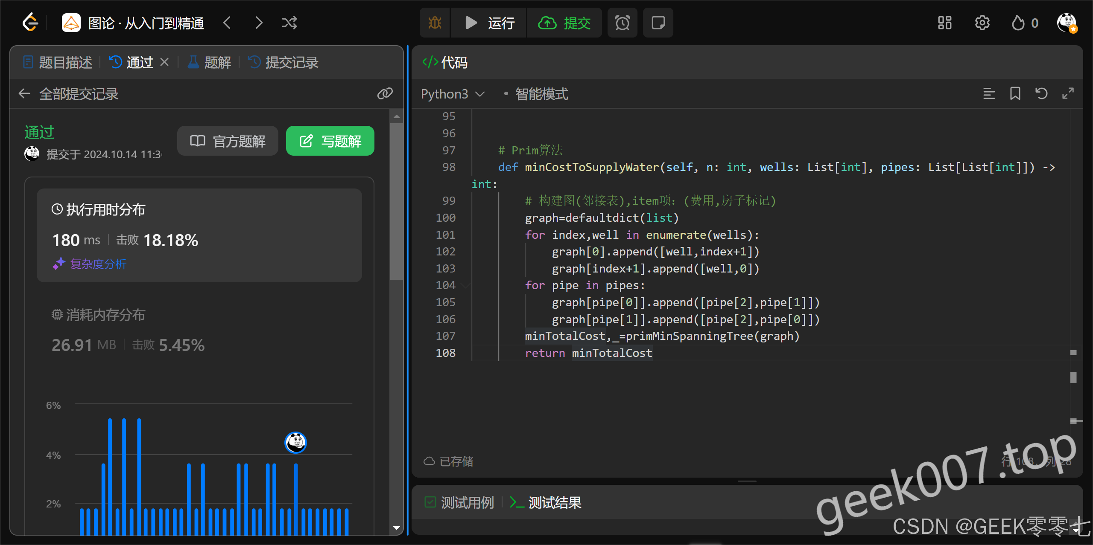The image size is (1093, 545).
Task: Expand editor to fullscreen
Action: point(1068,93)
